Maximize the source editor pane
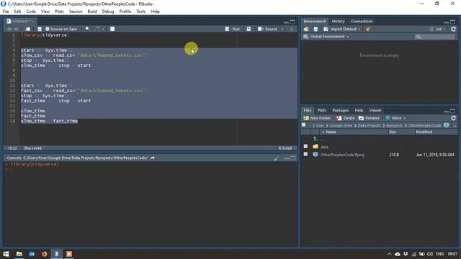This screenshot has width=461, height=259. 292,22
